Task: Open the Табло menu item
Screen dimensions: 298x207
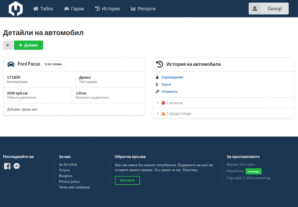Action: coord(43,9)
